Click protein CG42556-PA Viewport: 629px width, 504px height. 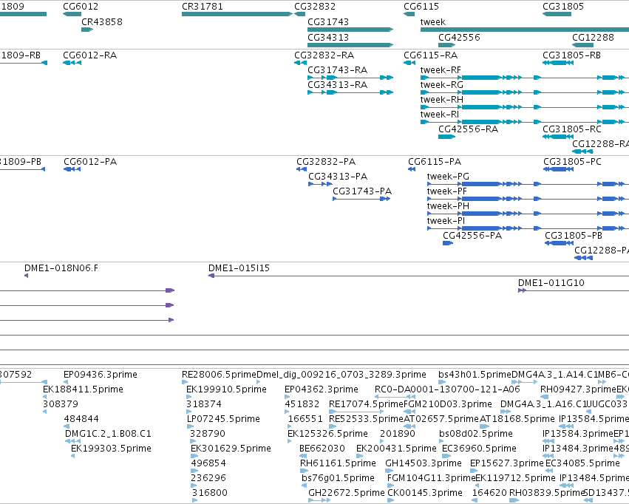(x=448, y=243)
